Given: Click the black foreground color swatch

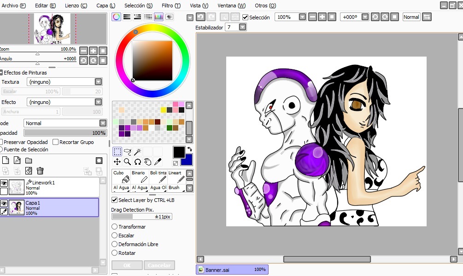Looking at the screenshot, I should pos(179,152).
